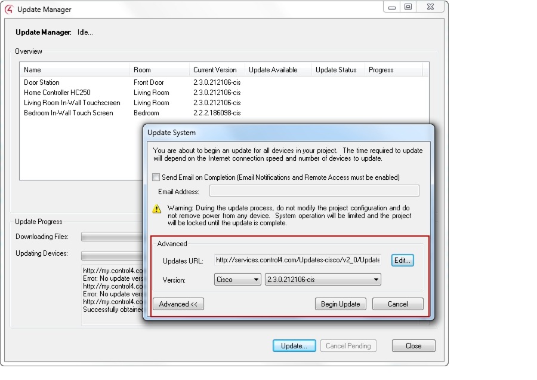The image size is (537, 380).
Task: Click the warning triangle icon in Update System
Action: (156, 210)
